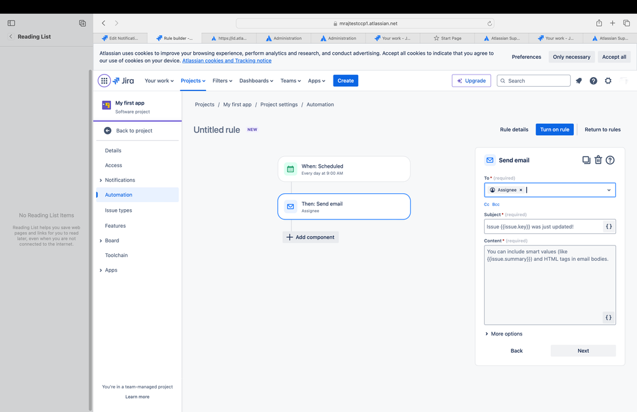Screen dimensions: 637x412
Task: Open the Projects dropdown menu
Action: pos(193,81)
